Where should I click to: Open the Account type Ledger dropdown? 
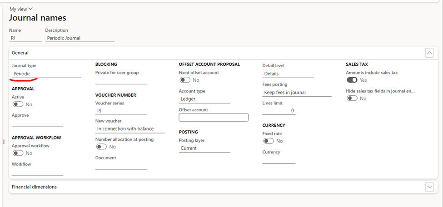[204, 99]
